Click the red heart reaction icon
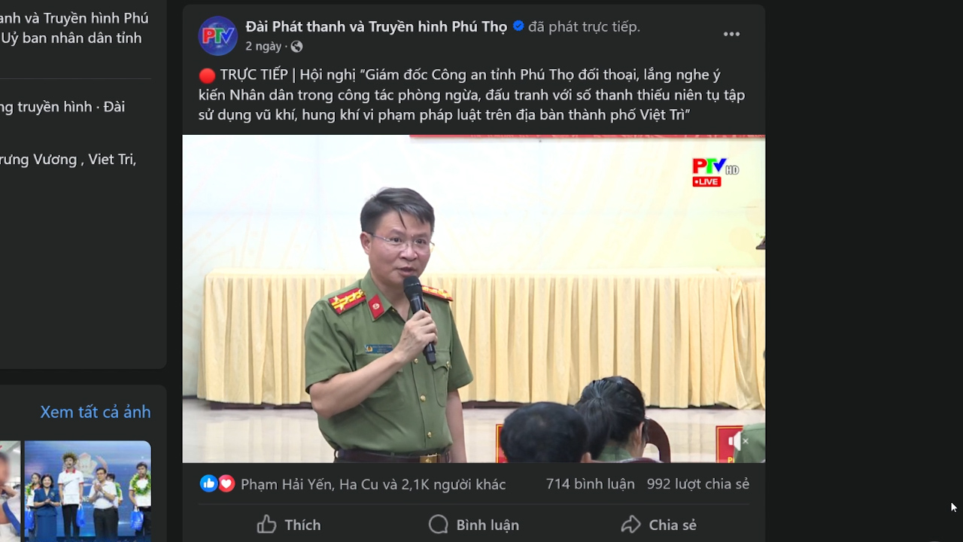 226,484
